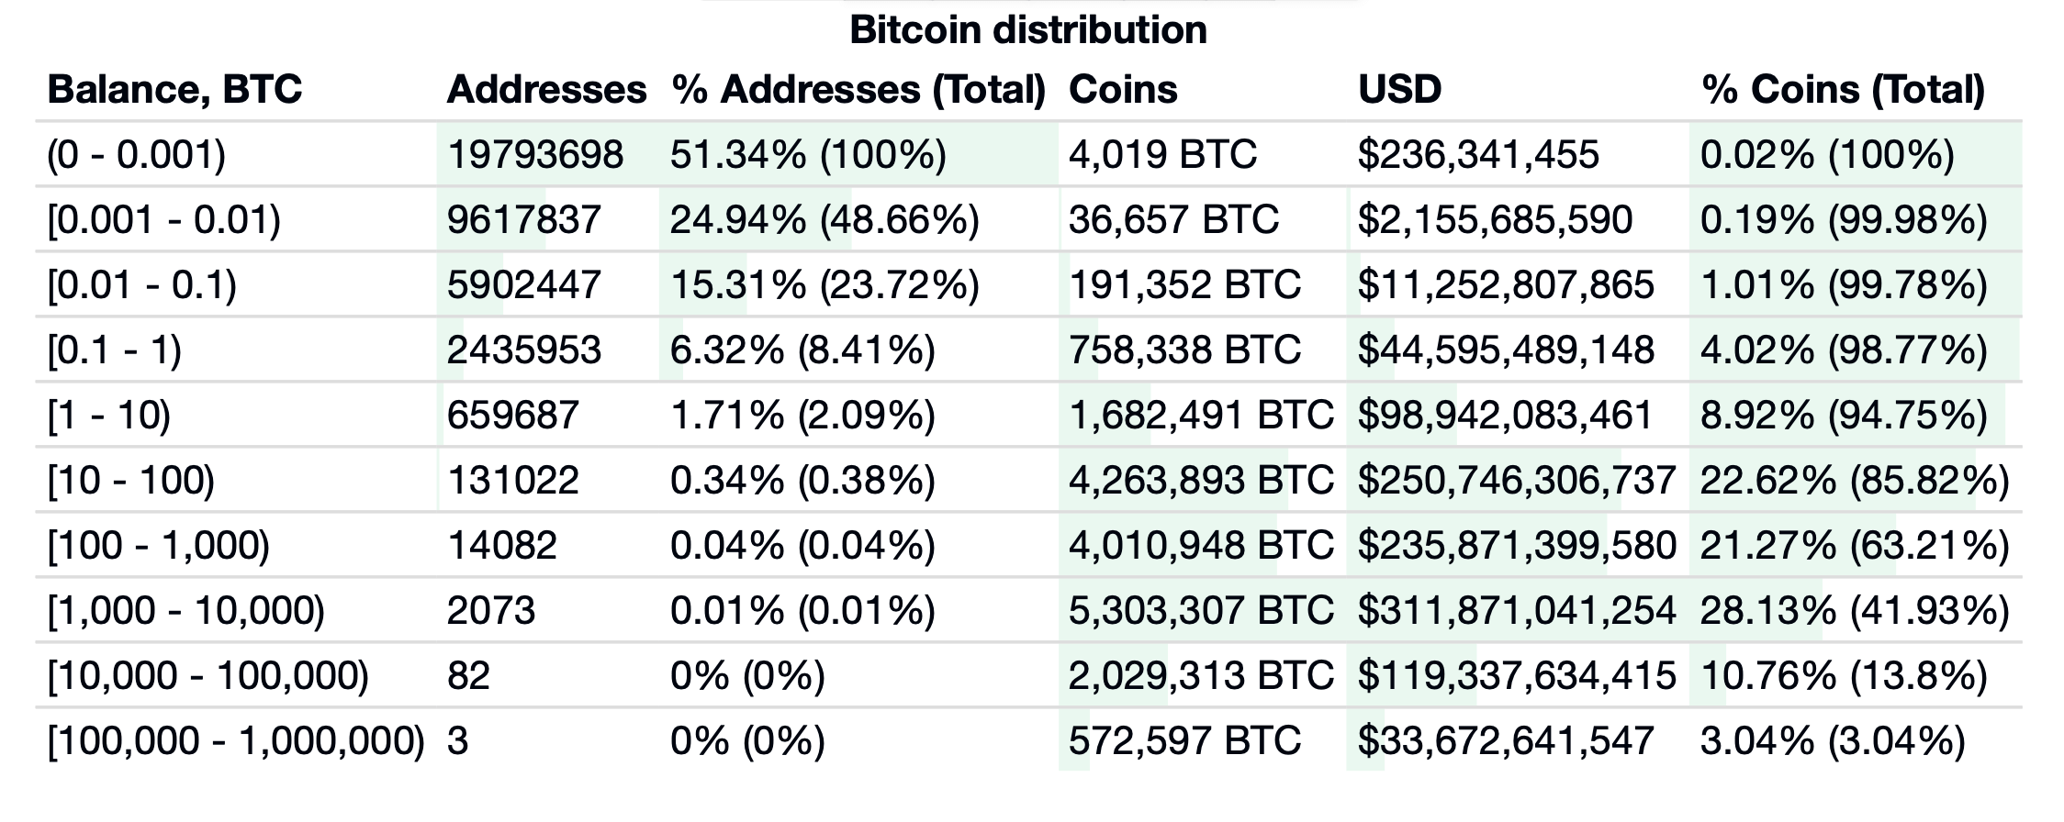Click the "% Coins (Total)" column header

pos(1843,90)
